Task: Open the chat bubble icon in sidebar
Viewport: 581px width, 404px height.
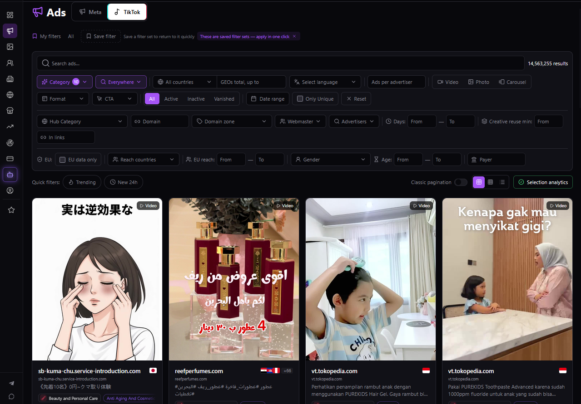Action: [x=11, y=396]
